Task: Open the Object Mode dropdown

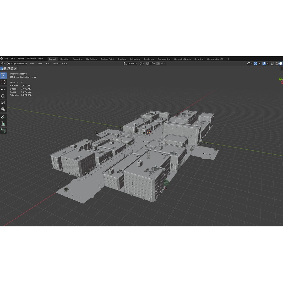Action: coord(17,63)
